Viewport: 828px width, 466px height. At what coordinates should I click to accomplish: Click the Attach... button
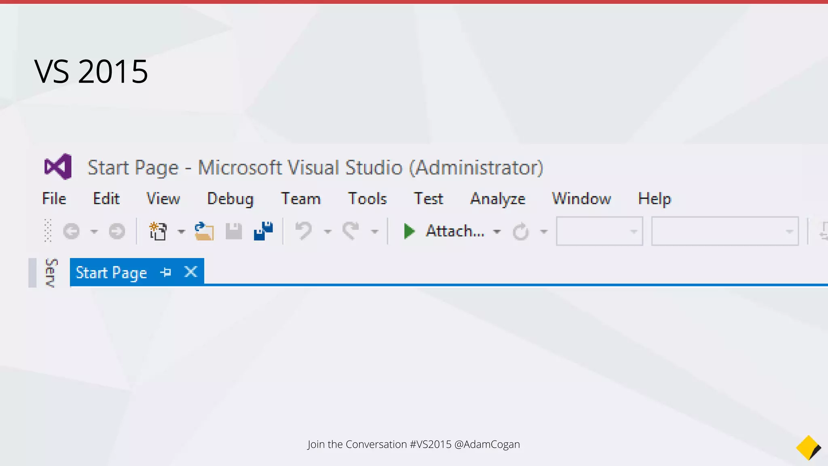click(455, 231)
